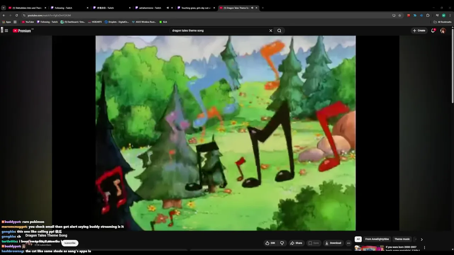This screenshot has height=255, width=454.
Task: Subscribe to the channel
Action: click(x=70, y=243)
